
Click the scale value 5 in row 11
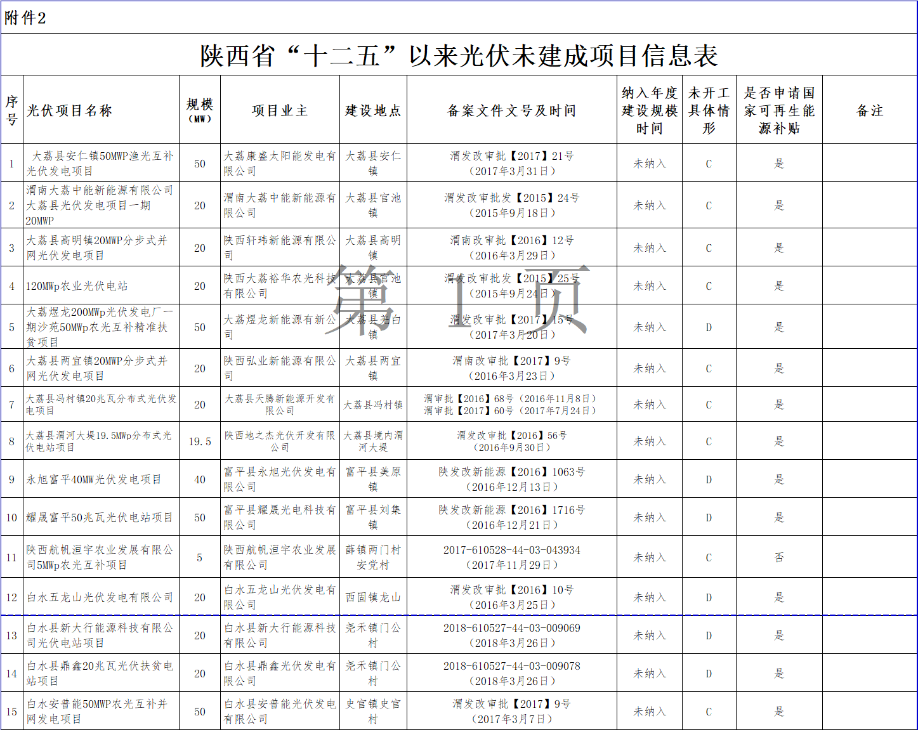click(200, 557)
